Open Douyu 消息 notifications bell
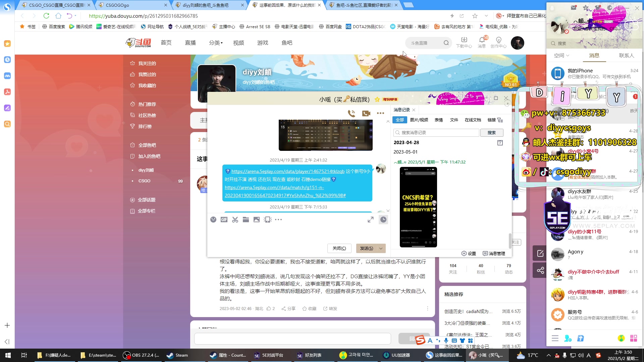 (482, 42)
